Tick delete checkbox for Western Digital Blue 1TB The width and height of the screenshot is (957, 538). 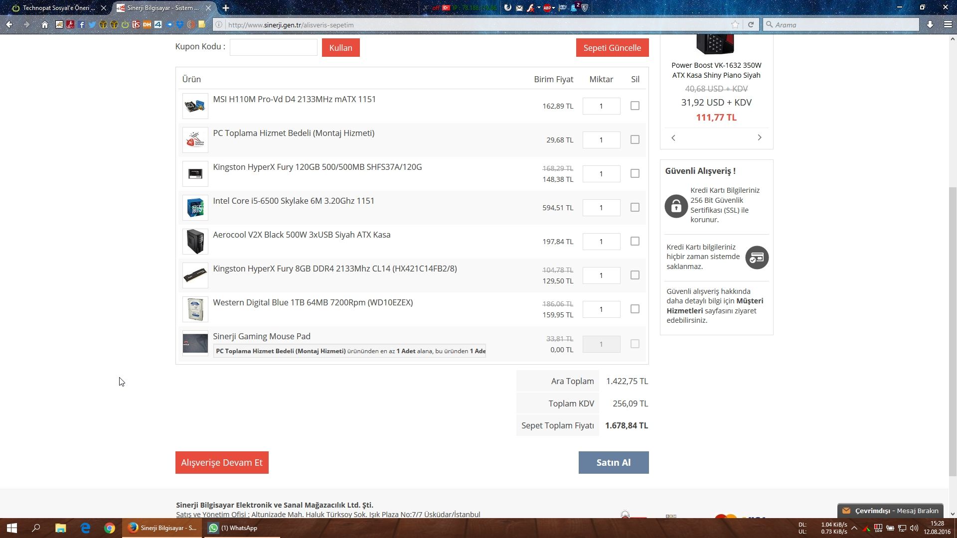pyautogui.click(x=635, y=309)
